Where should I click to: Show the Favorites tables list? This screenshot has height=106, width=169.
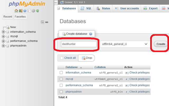pos(20,17)
